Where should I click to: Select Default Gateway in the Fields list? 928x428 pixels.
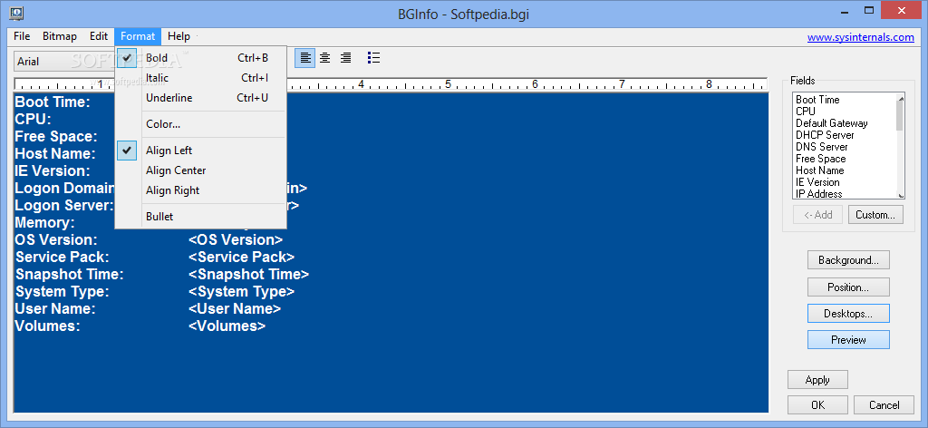coord(845,123)
